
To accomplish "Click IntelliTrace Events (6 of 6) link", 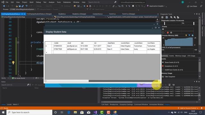I will 174,70.
